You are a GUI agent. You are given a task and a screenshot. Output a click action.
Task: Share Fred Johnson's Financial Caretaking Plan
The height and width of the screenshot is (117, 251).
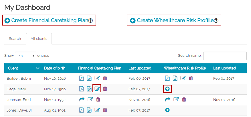pyautogui.click(x=82, y=100)
